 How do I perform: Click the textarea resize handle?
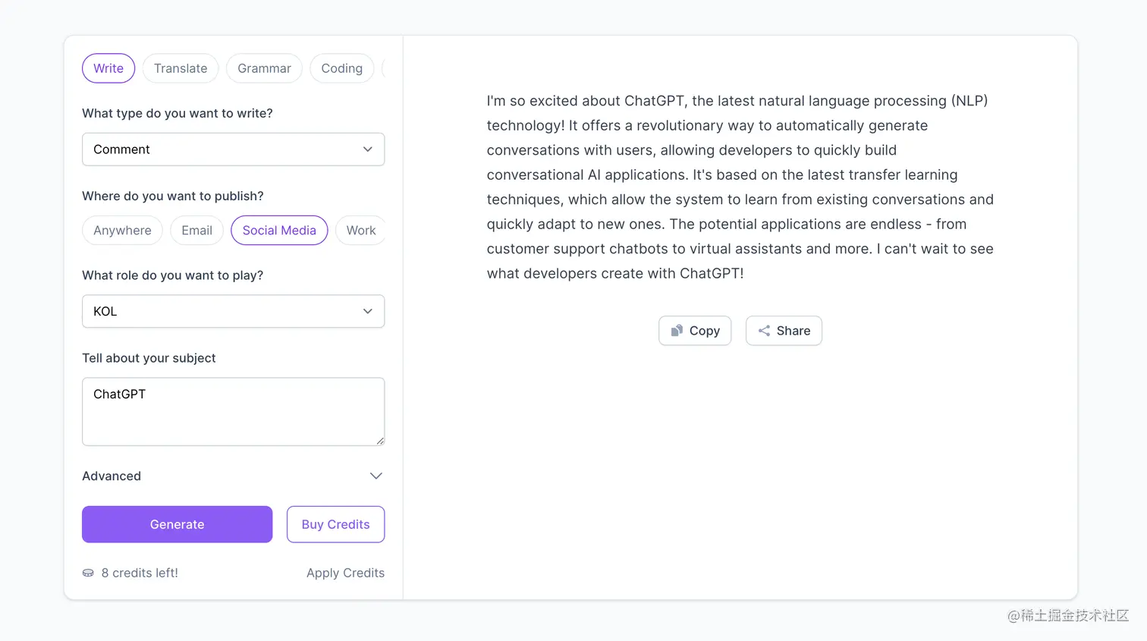[379, 441]
